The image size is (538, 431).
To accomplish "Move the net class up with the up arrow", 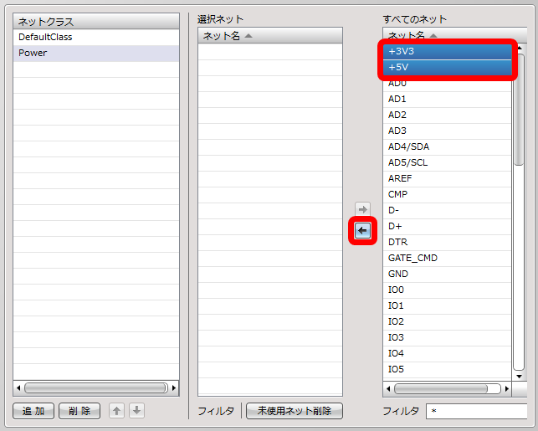I will tap(116, 410).
